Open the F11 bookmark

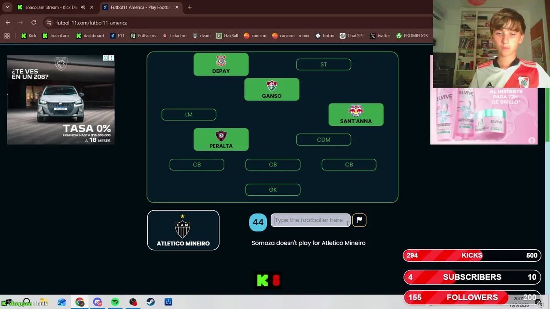coord(117,36)
